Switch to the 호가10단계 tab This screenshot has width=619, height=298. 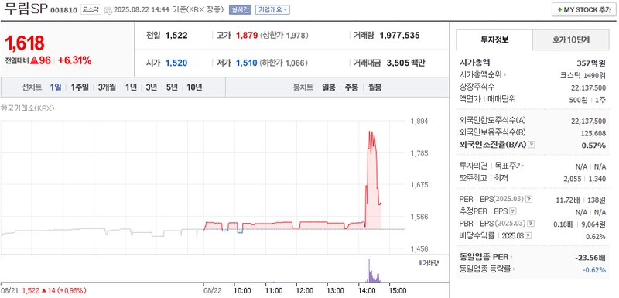coord(571,39)
